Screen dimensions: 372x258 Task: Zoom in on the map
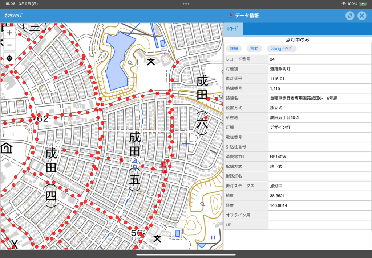coord(9,33)
